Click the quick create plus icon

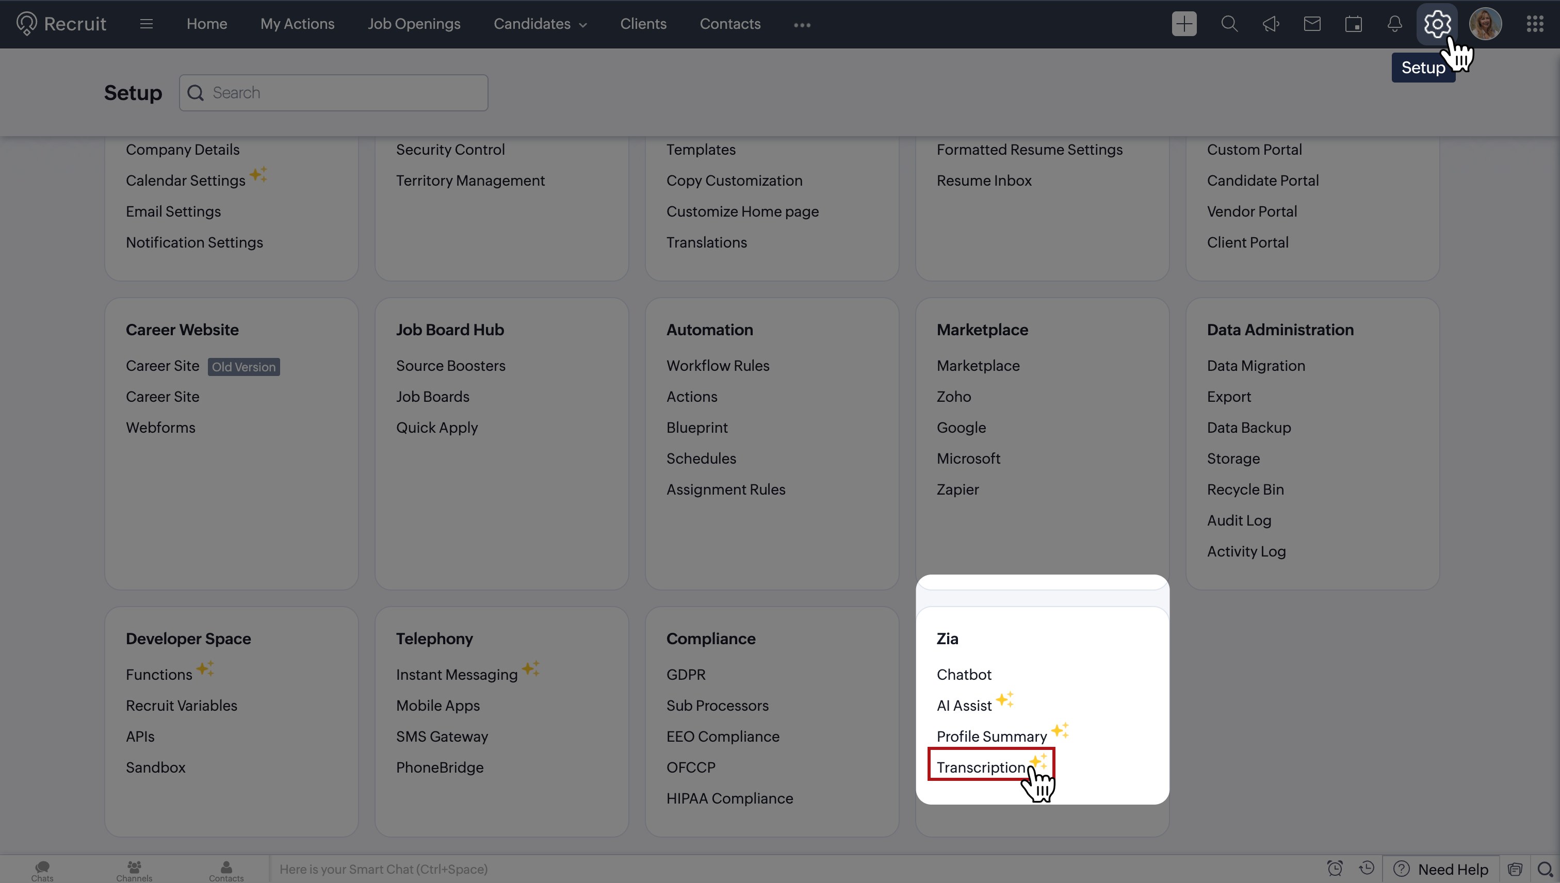tap(1184, 24)
